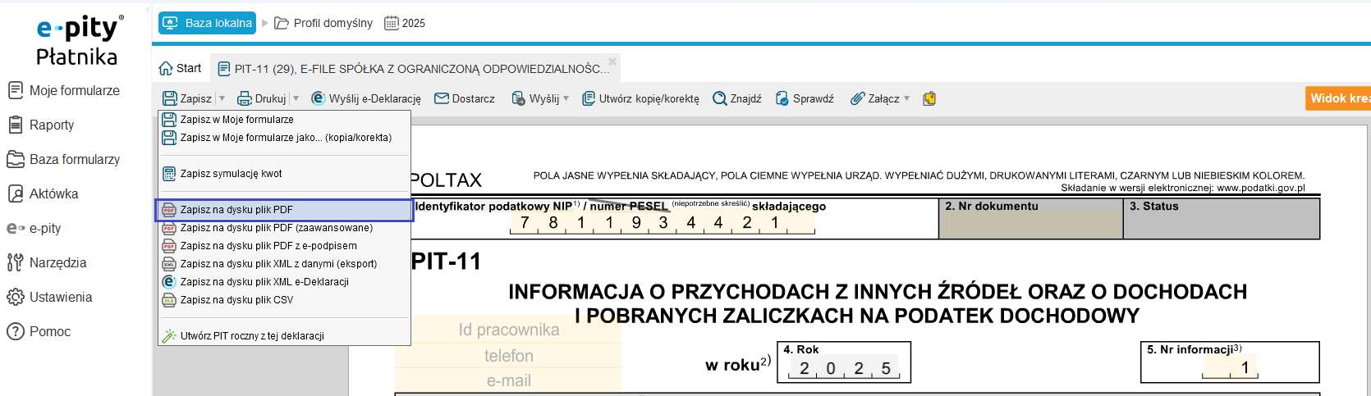The width and height of the screenshot is (1371, 396).
Task: Click the yellow icon after Załącz
Action: click(929, 98)
